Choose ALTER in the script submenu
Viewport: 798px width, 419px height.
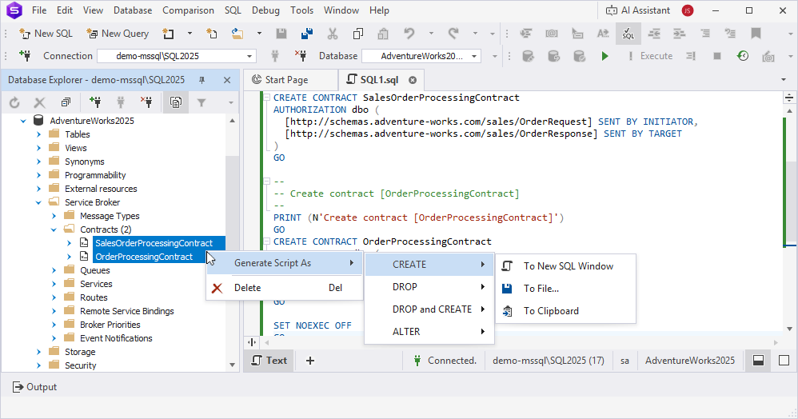pos(429,331)
